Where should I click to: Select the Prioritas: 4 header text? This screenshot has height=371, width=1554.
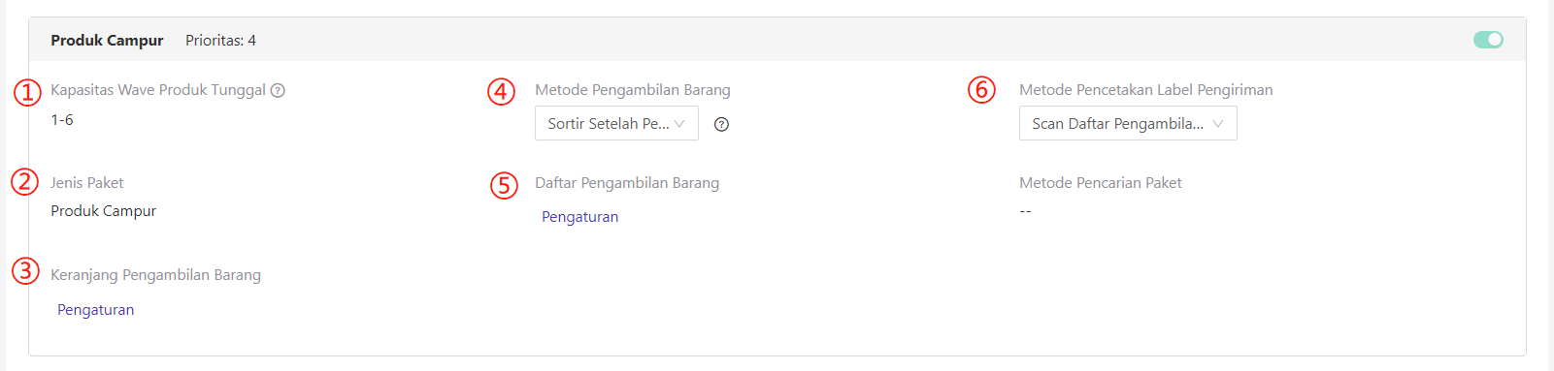point(220,41)
